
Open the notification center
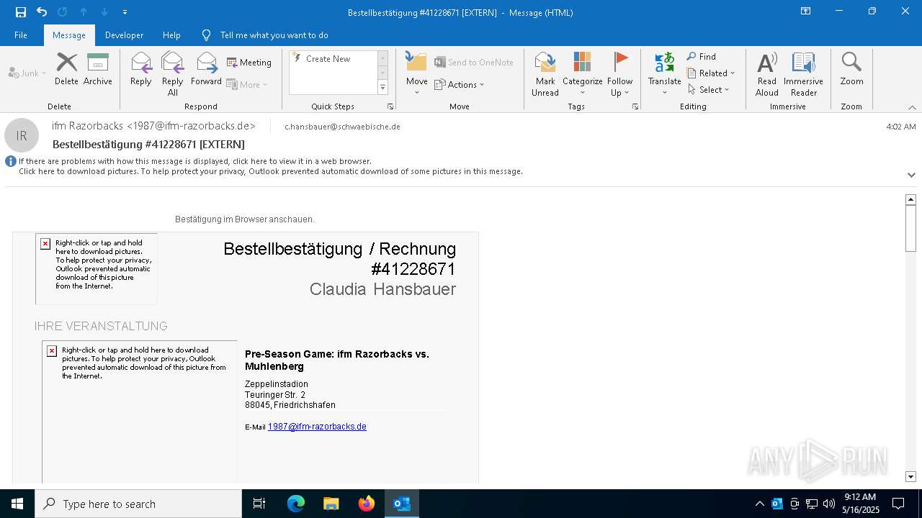tap(898, 504)
